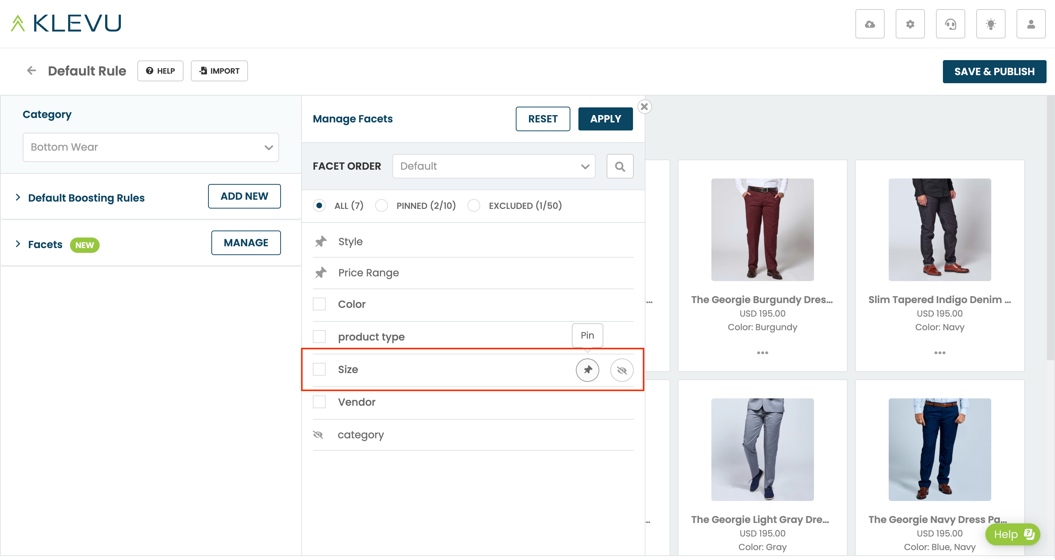
Task: Close the Manage Facets panel
Action: pos(644,107)
